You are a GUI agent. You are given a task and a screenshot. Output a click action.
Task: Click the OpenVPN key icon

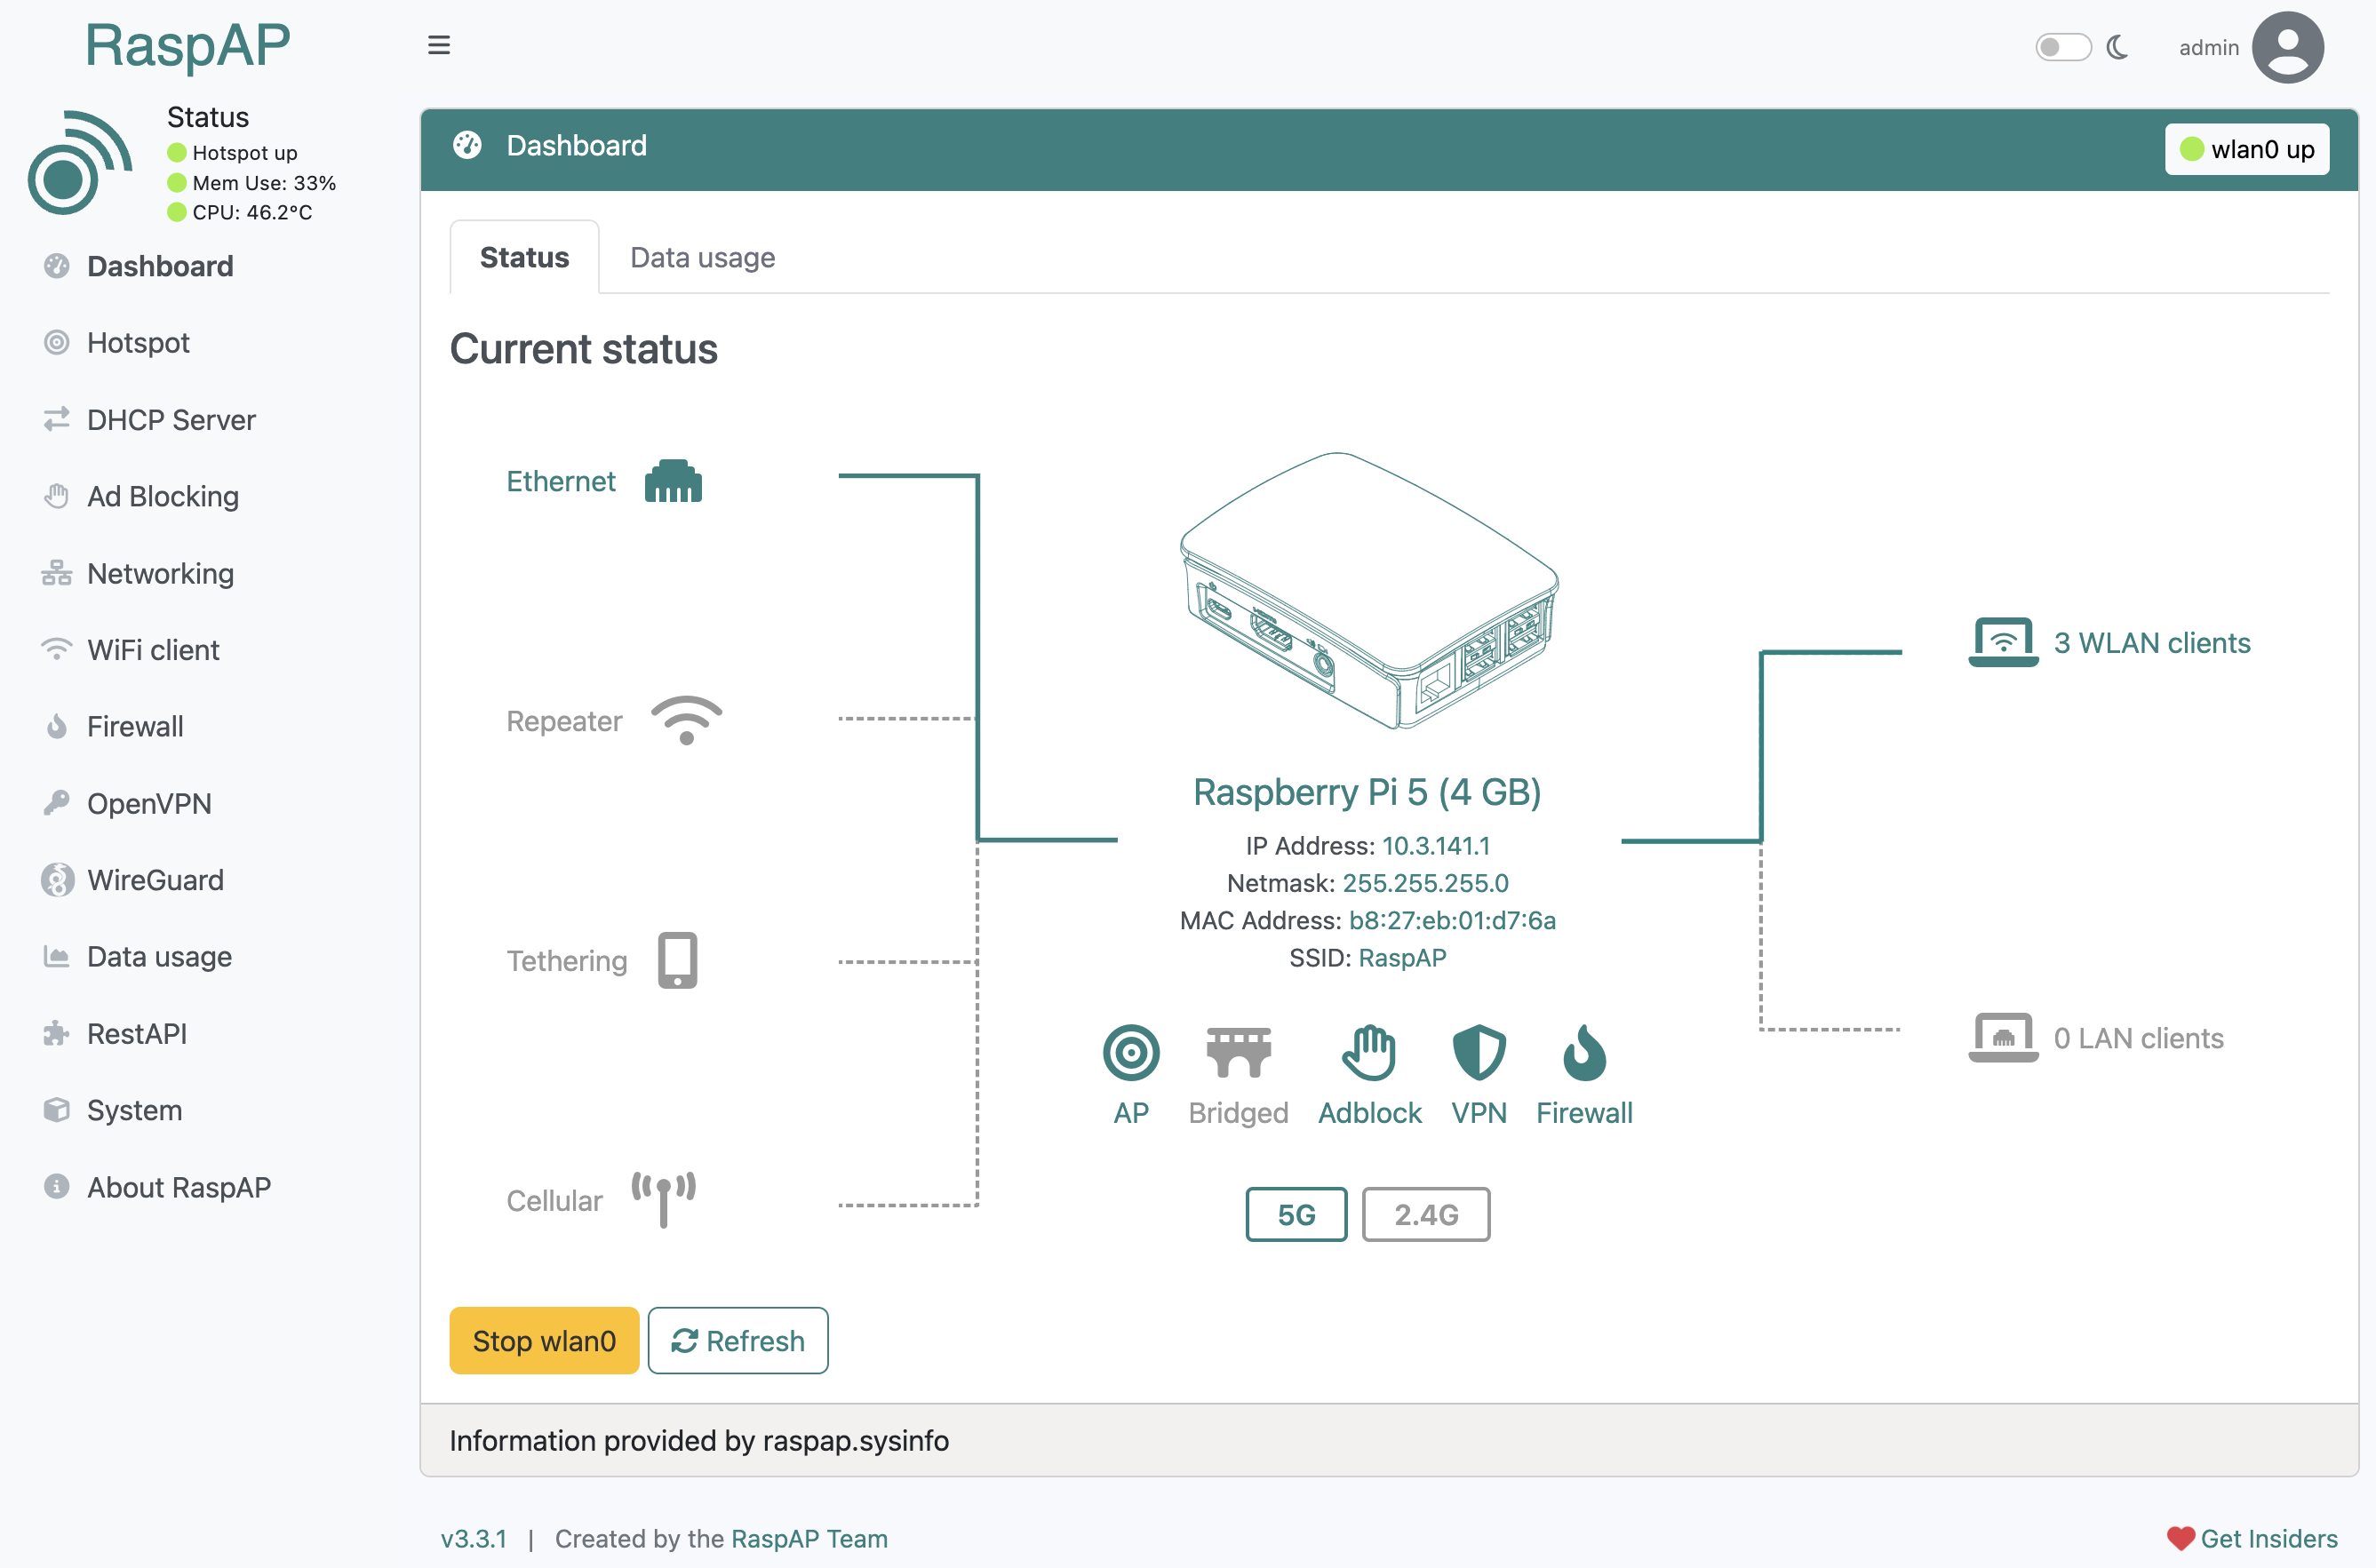(x=57, y=803)
